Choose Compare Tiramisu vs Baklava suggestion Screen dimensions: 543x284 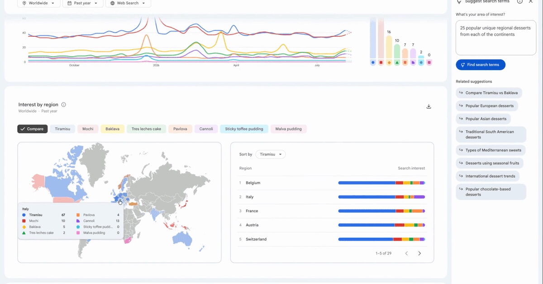(489, 93)
